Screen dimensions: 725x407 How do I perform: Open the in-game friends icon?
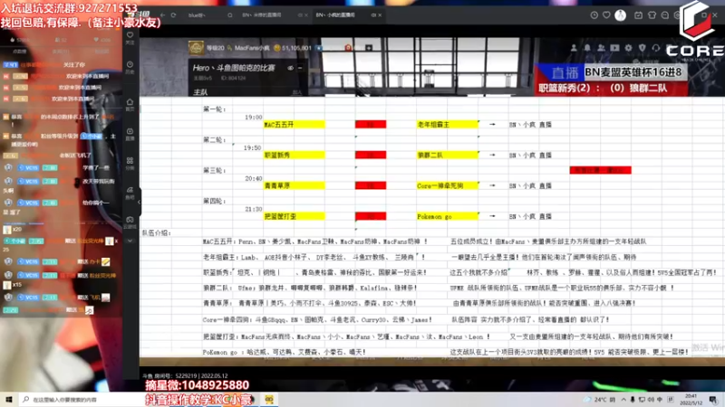coord(601,48)
